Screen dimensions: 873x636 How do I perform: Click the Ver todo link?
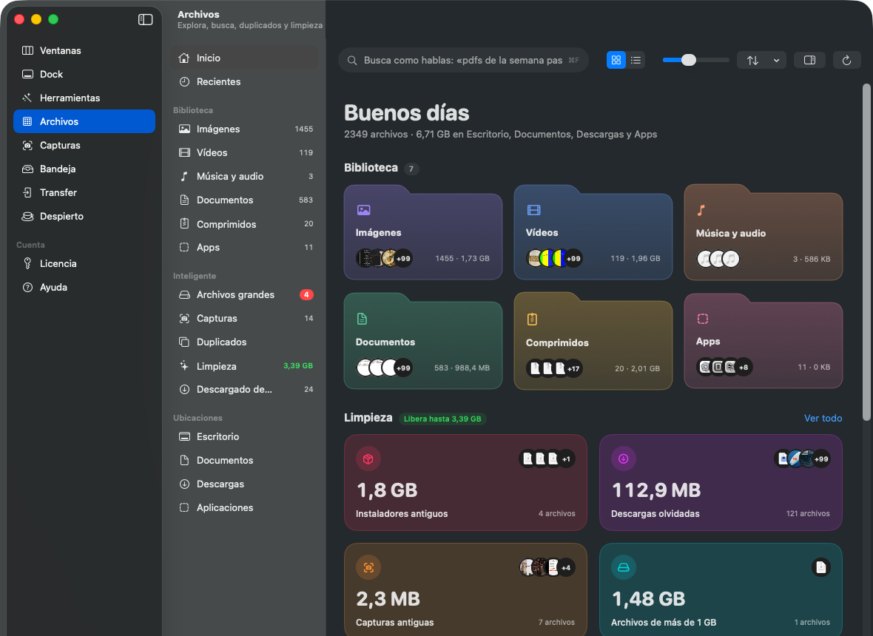click(x=823, y=418)
